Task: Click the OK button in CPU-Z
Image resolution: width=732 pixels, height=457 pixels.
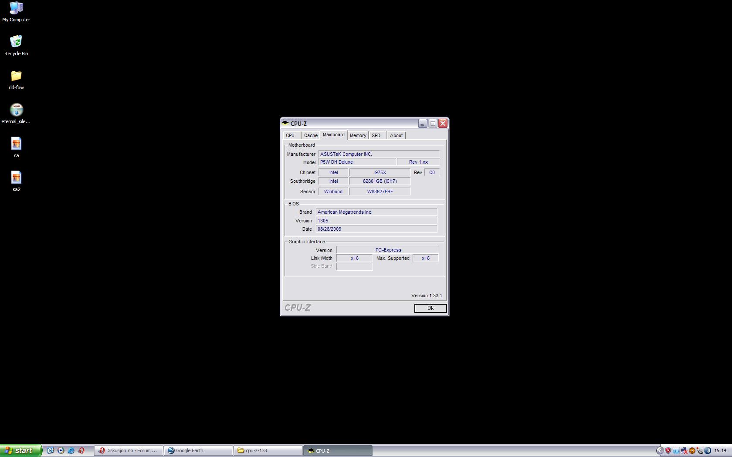Action: click(430, 308)
